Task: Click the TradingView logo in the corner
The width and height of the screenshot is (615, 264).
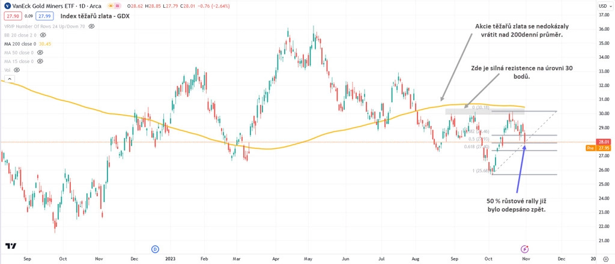Action: click(x=11, y=245)
